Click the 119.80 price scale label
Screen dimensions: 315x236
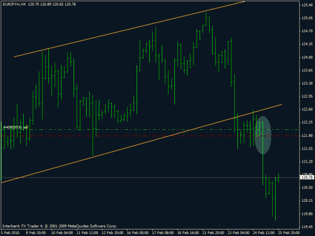click(x=307, y=214)
